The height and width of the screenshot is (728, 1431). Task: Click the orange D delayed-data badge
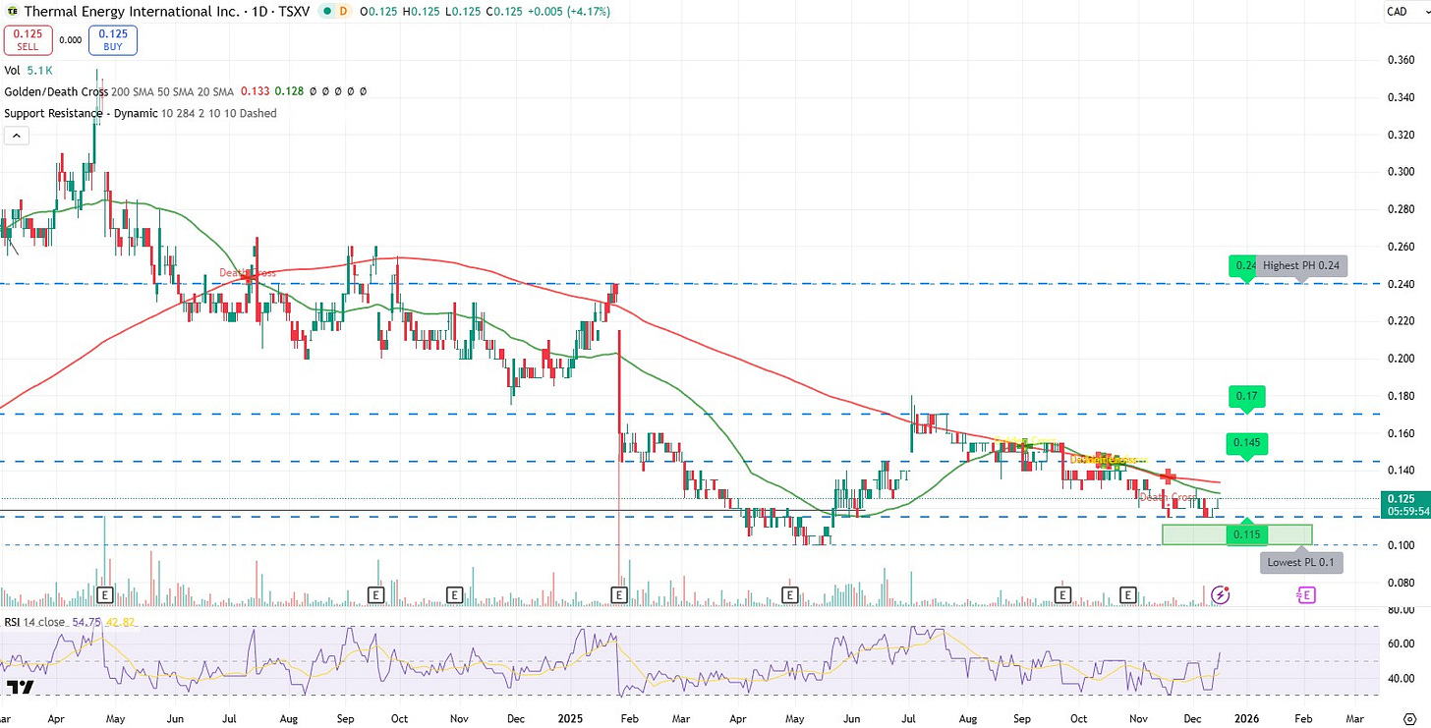(343, 12)
